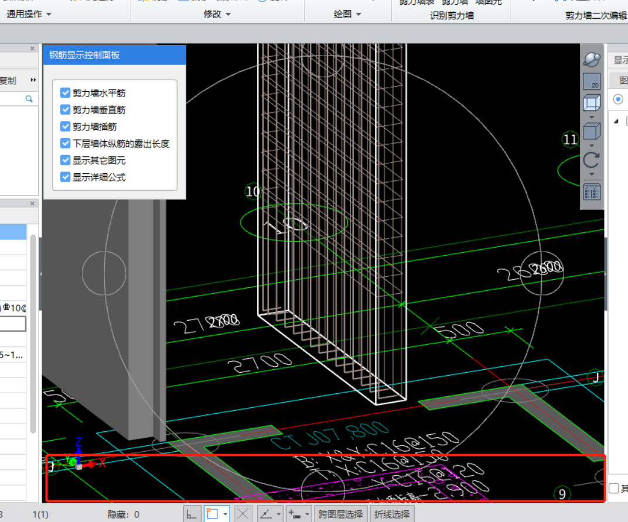Click dimension text 2700 in the drawing
The height and width of the screenshot is (522, 628).
260,363
